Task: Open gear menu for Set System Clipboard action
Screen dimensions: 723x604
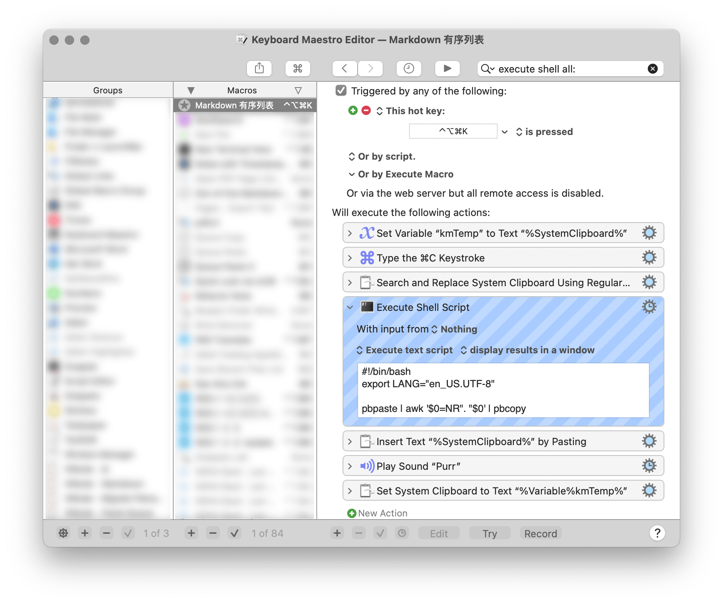Action: [649, 491]
